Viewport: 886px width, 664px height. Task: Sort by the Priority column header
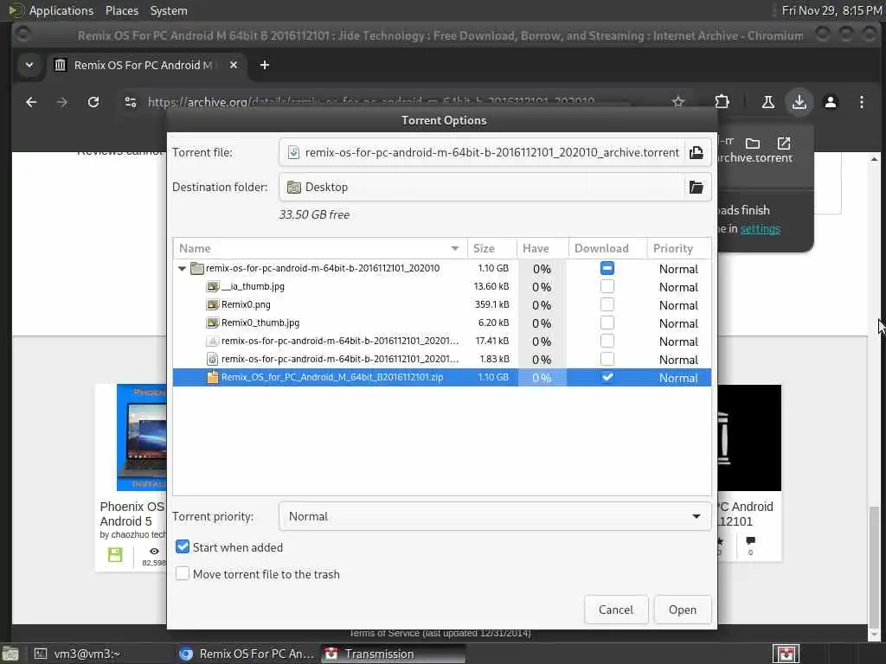point(678,248)
